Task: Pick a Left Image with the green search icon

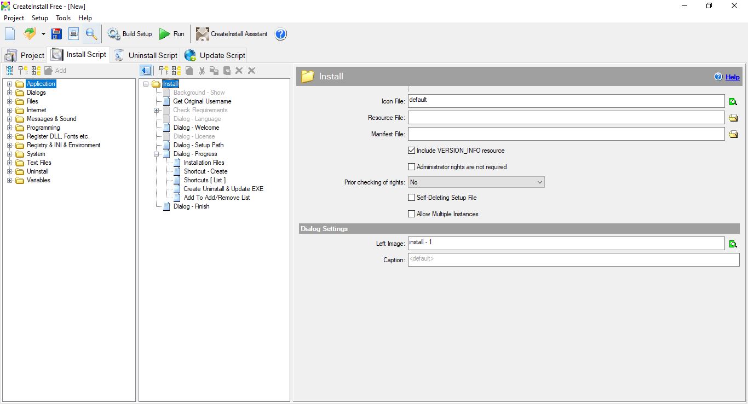Action: pyautogui.click(x=733, y=244)
